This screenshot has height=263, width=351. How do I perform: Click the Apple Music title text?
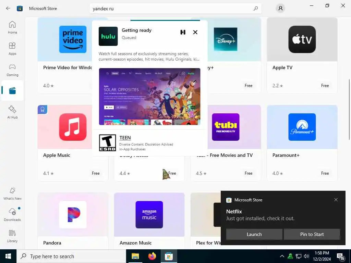click(x=57, y=155)
